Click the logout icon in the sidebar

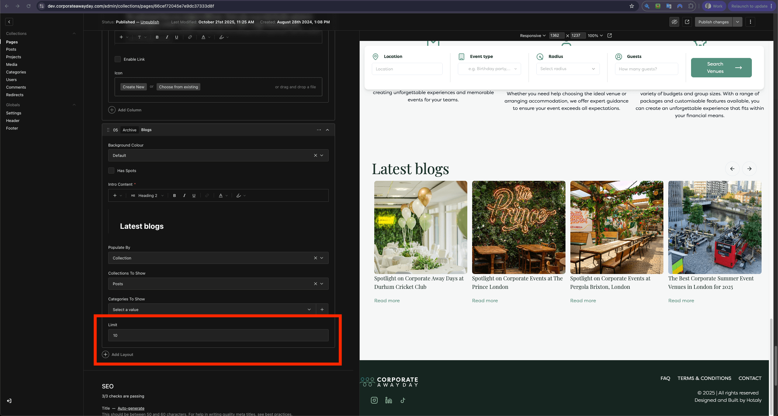pyautogui.click(x=9, y=401)
